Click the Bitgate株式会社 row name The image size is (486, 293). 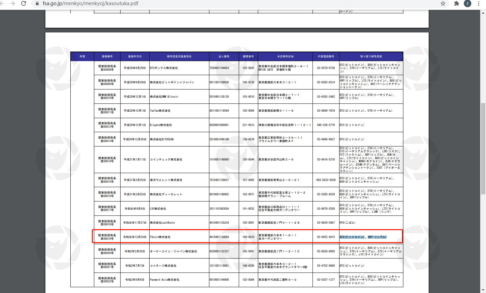click(x=161, y=125)
